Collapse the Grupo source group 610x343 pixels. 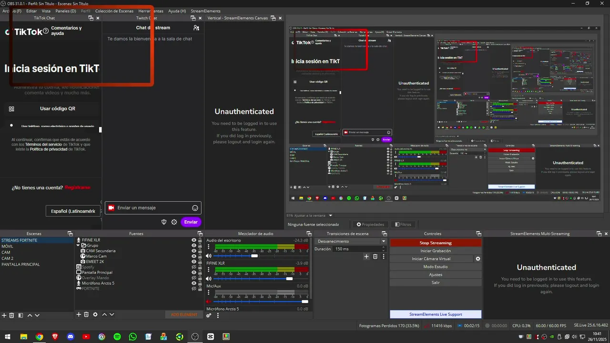(x=79, y=245)
